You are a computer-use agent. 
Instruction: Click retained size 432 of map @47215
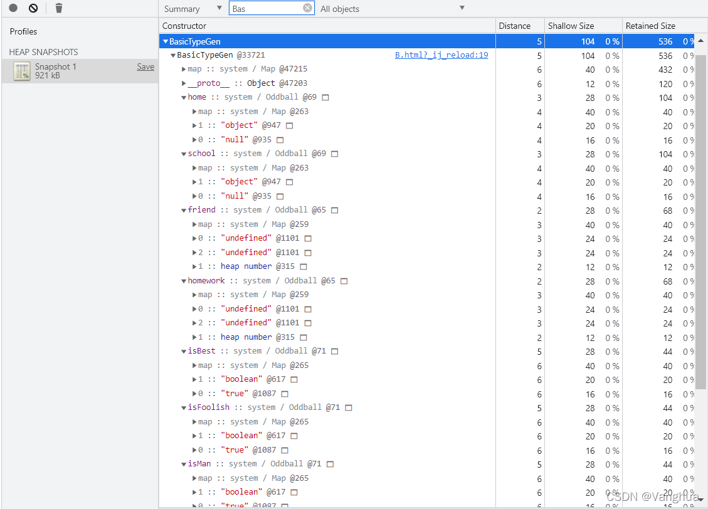[665, 70]
